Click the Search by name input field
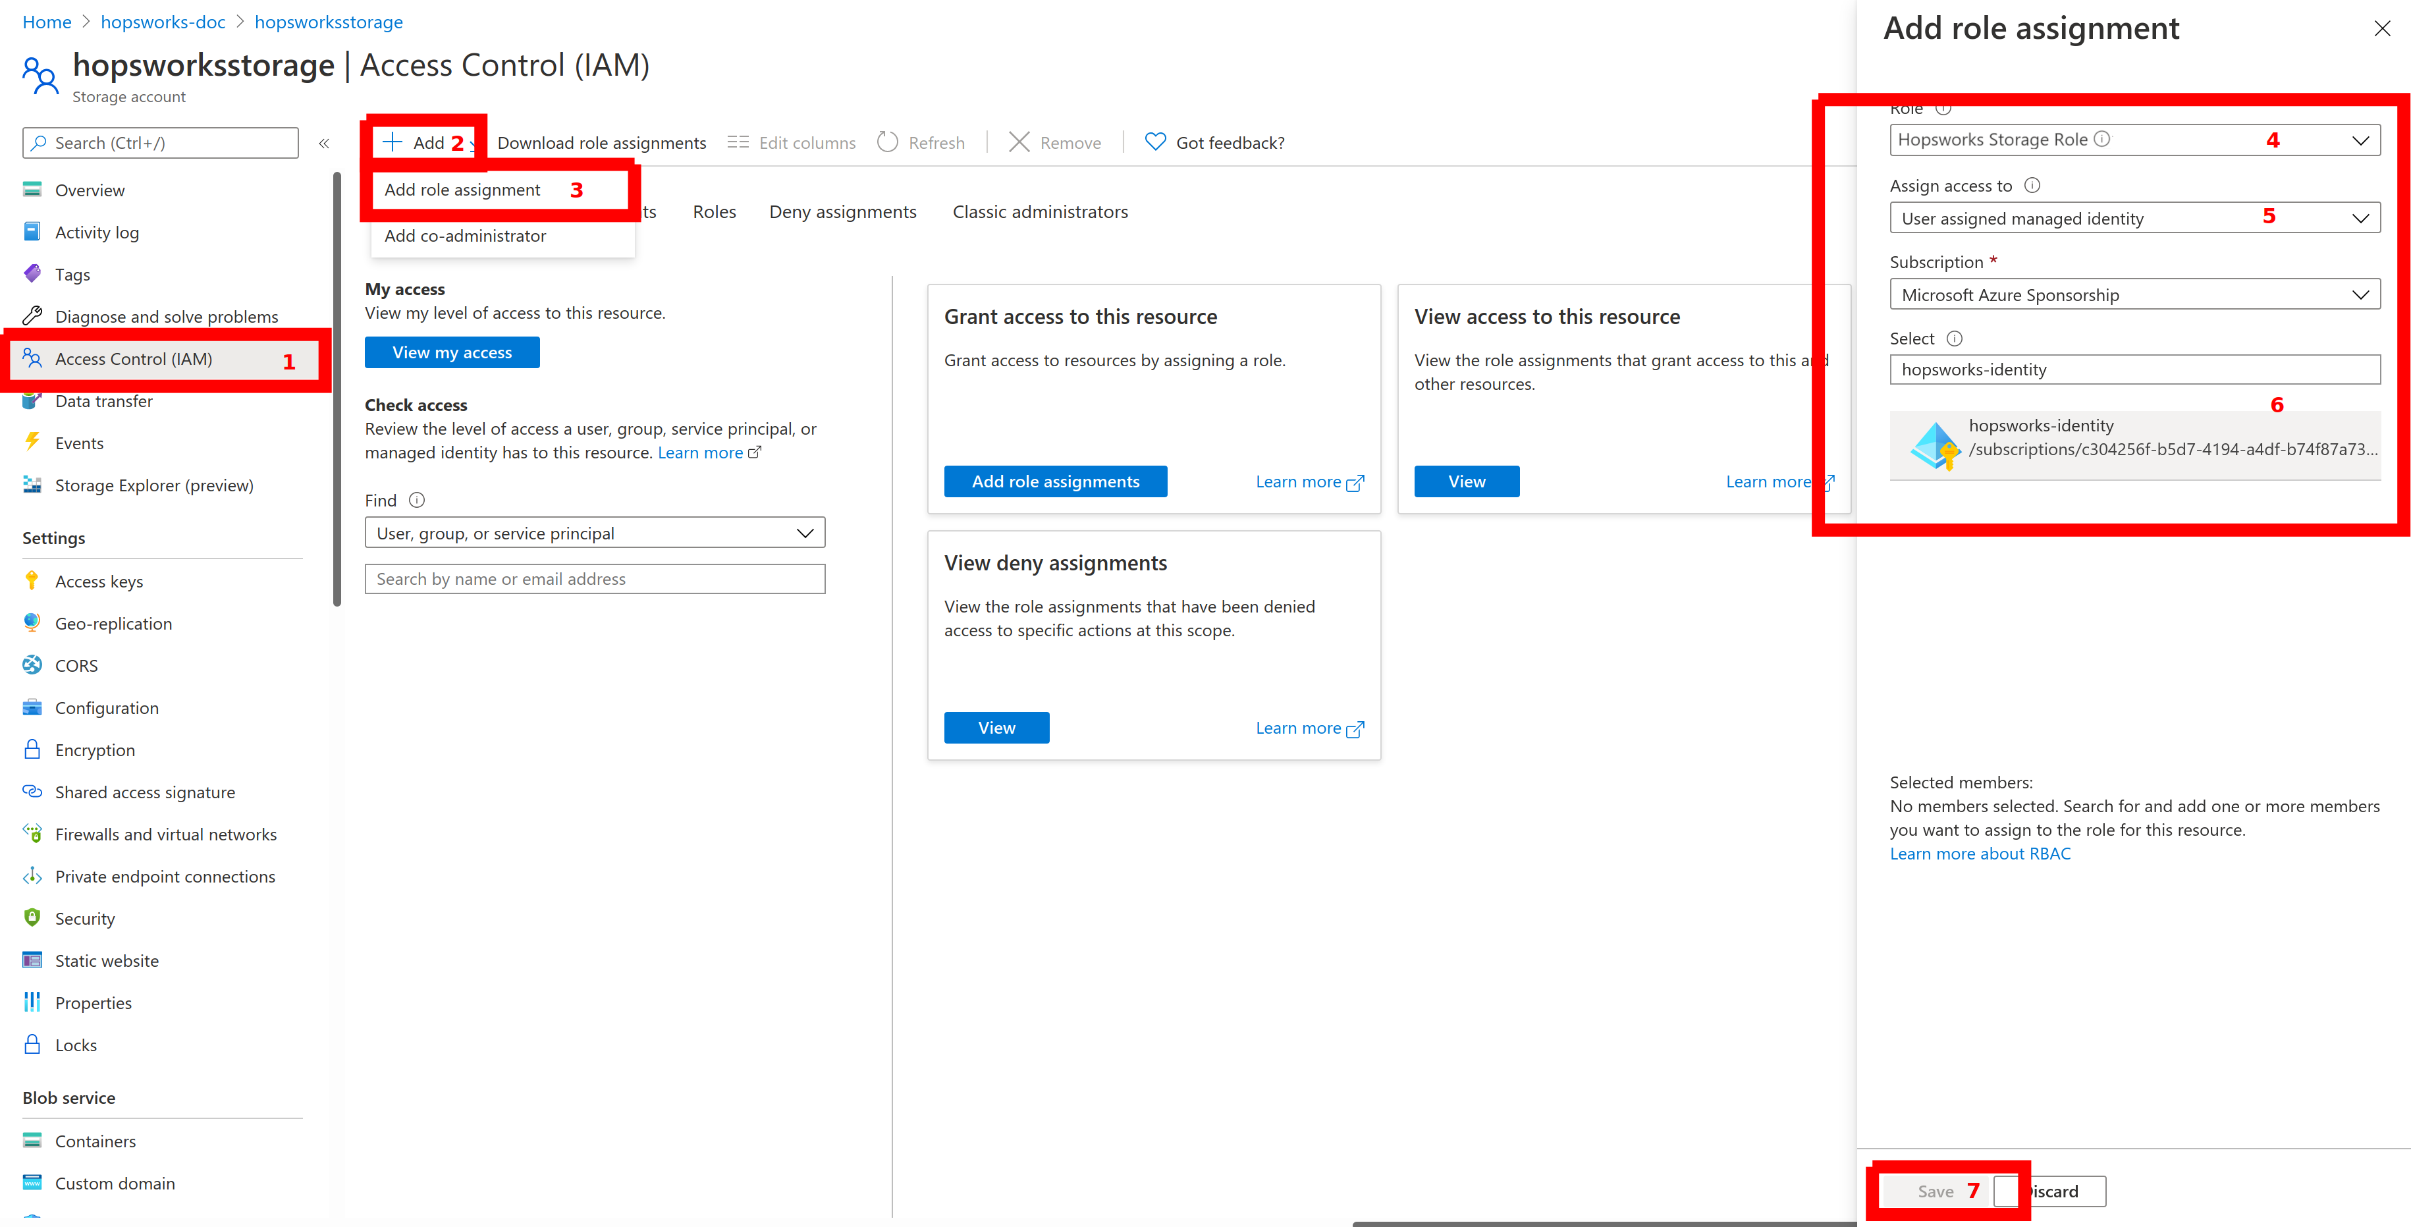 click(594, 580)
